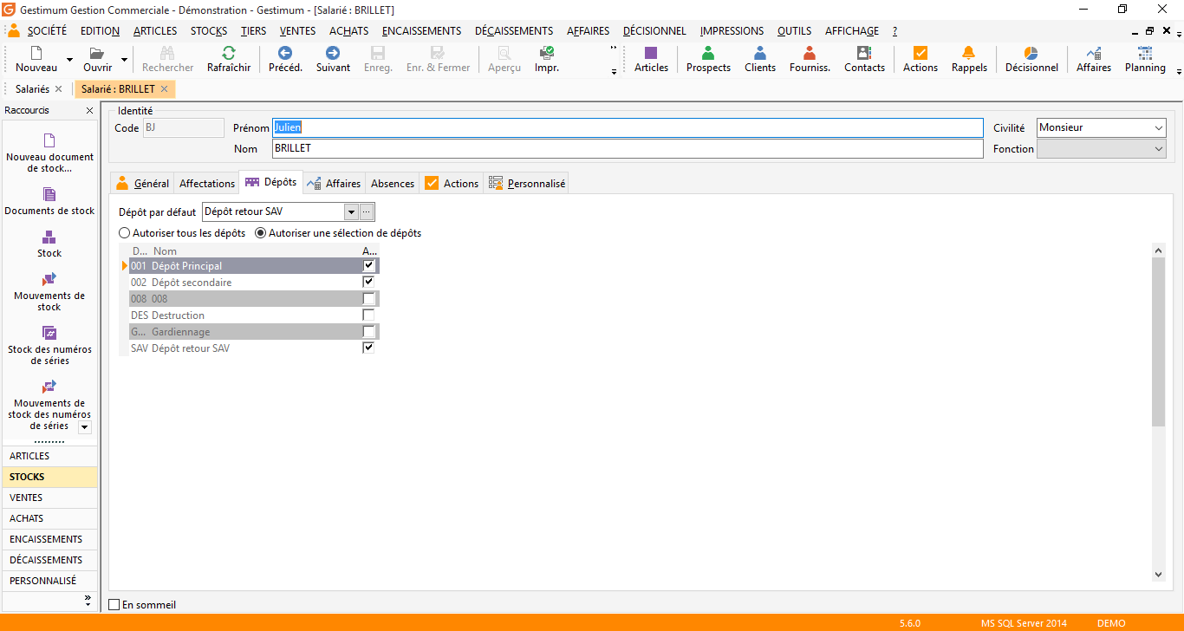1184x631 pixels.
Task: Expand more sidebar categories chevron
Action: [x=87, y=600]
